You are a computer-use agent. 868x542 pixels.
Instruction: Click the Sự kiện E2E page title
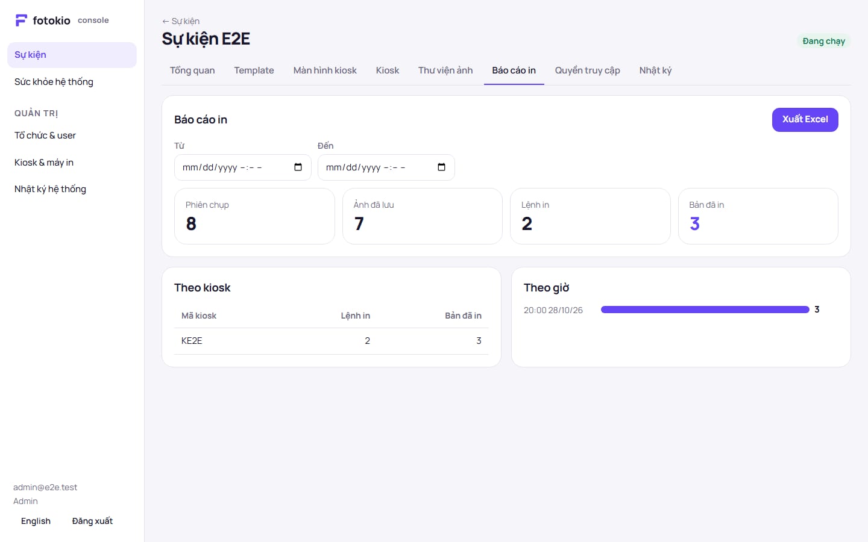pos(206,39)
